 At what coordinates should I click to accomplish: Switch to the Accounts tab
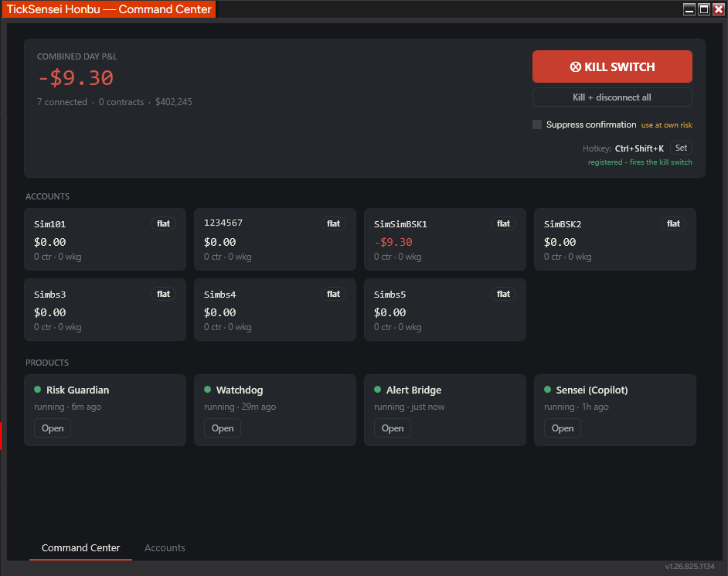(x=165, y=547)
